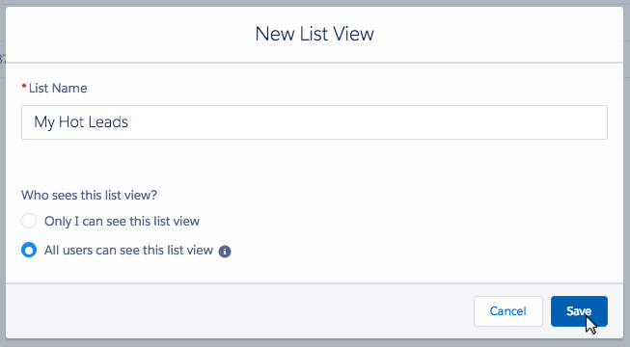Select the 'Only I can see this list view' radio

coord(29,221)
